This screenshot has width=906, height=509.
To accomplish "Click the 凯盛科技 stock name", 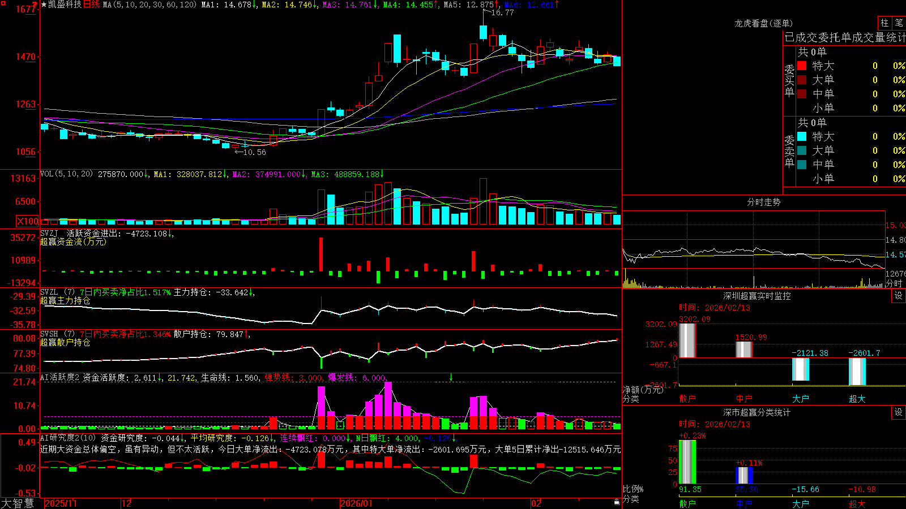I will pyautogui.click(x=65, y=5).
